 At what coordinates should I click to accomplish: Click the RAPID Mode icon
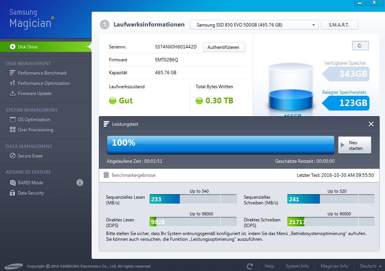coord(12,183)
